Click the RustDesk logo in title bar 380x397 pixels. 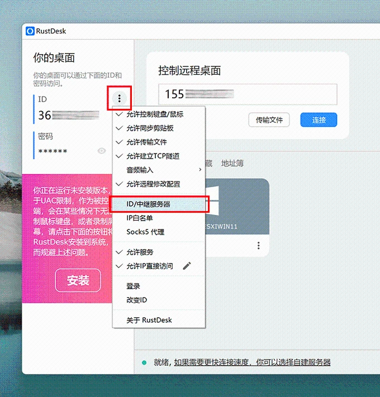(x=30, y=31)
